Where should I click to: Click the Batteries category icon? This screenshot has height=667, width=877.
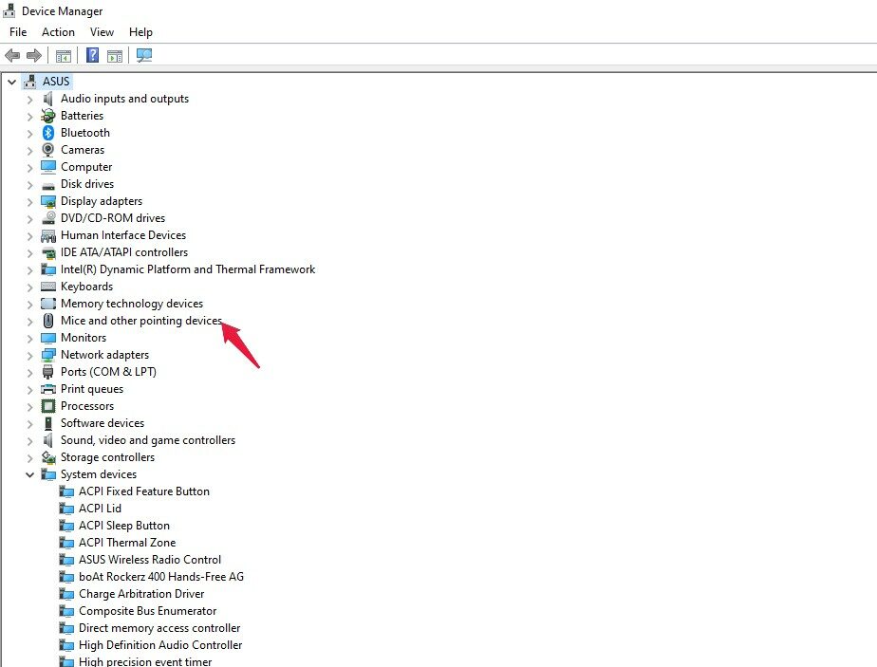(48, 116)
